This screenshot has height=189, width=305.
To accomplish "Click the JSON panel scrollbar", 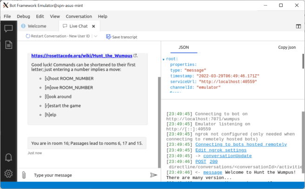I will pos(303,61).
